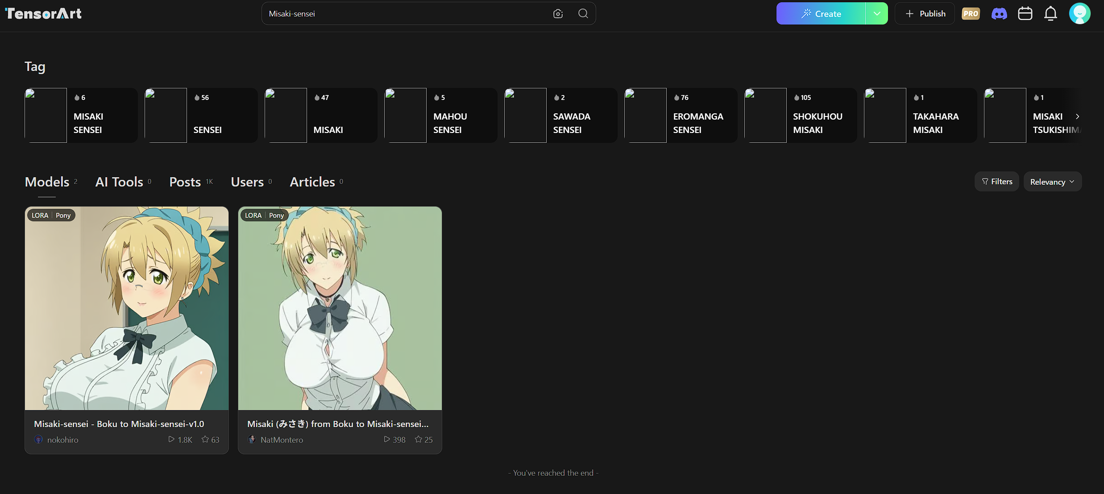Select the MISAKI TSUKISHIMA tag
1104x494 pixels.
point(1033,115)
